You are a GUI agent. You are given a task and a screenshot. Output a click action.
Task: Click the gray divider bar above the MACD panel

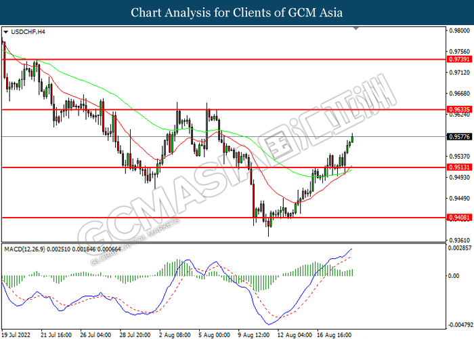pos(223,243)
